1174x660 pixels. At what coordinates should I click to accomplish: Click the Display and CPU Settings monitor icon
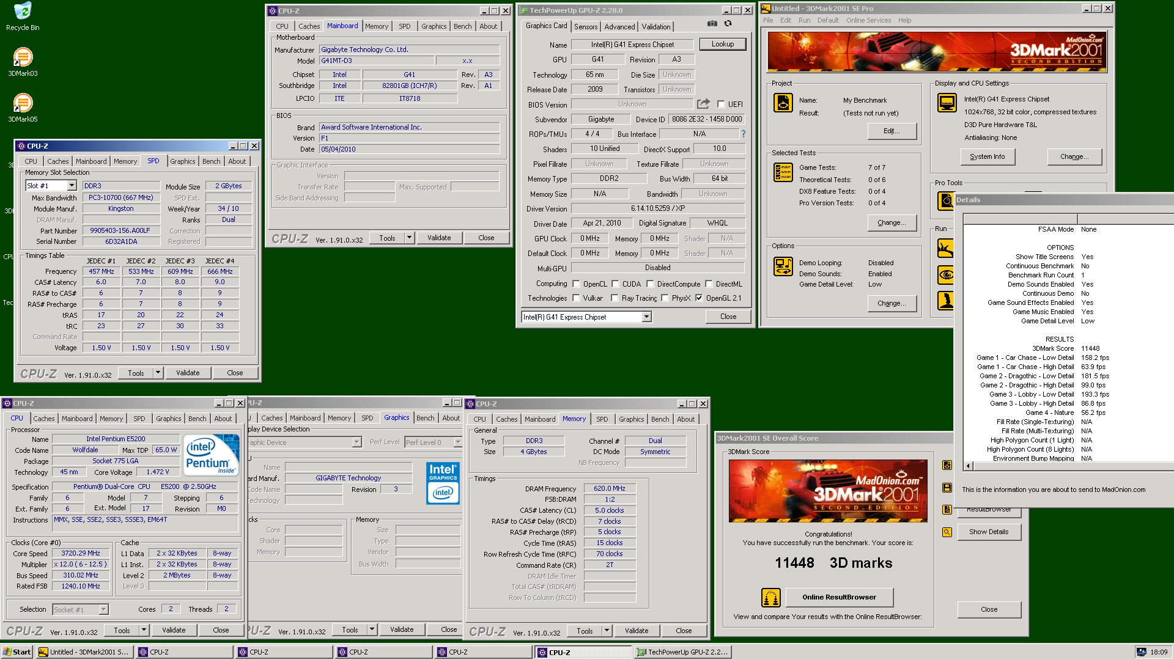pyautogui.click(x=947, y=103)
